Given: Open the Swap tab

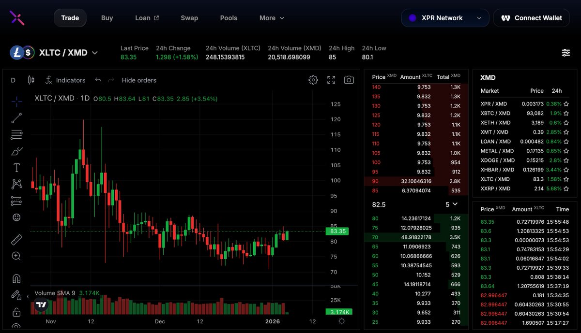Looking at the screenshot, I should click(x=189, y=18).
